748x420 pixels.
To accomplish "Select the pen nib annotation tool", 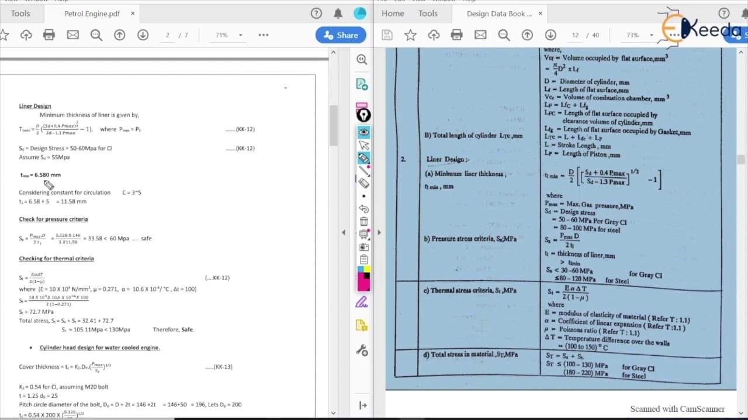I will [363, 114].
